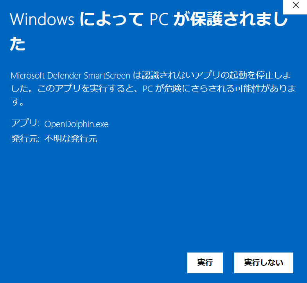Screen dimensions: 307x283
Task: Click PC in the warning body text
Action: [x=148, y=89]
